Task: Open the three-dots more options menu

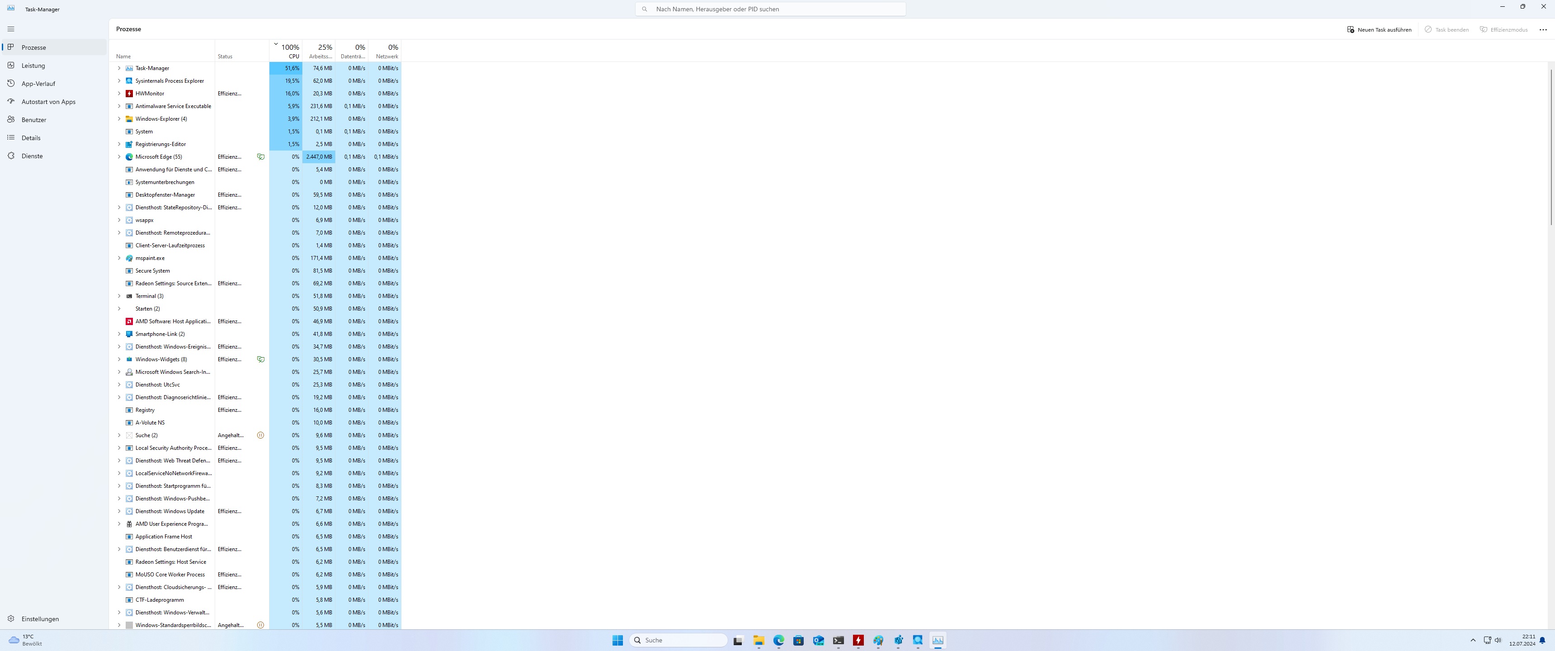Action: click(x=1543, y=29)
